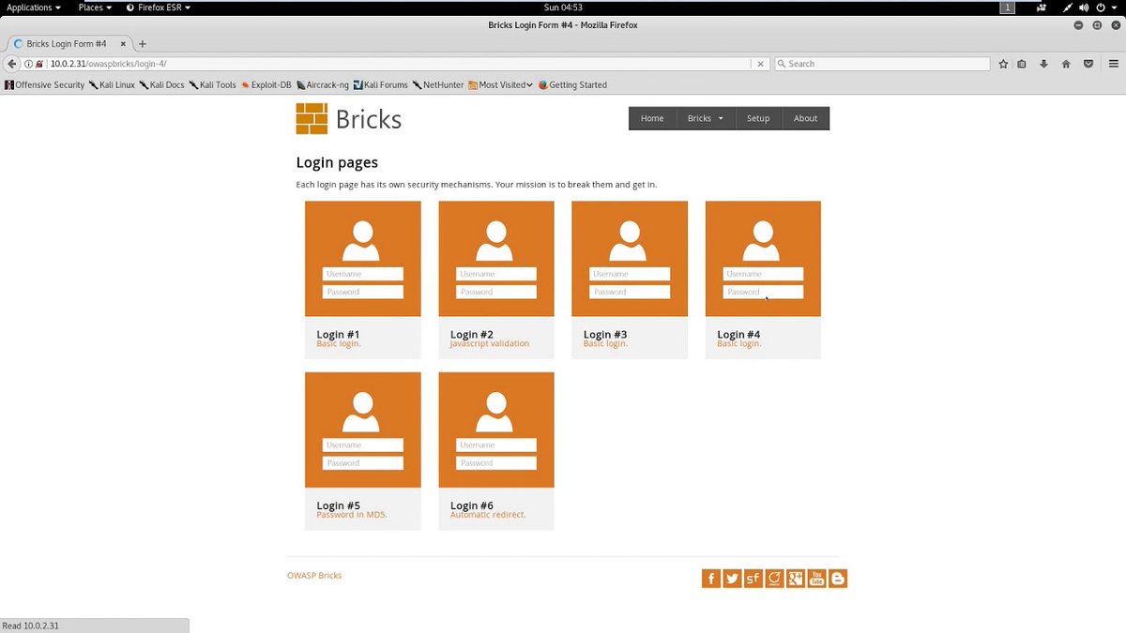Click the Javascript validation caption link

490,343
